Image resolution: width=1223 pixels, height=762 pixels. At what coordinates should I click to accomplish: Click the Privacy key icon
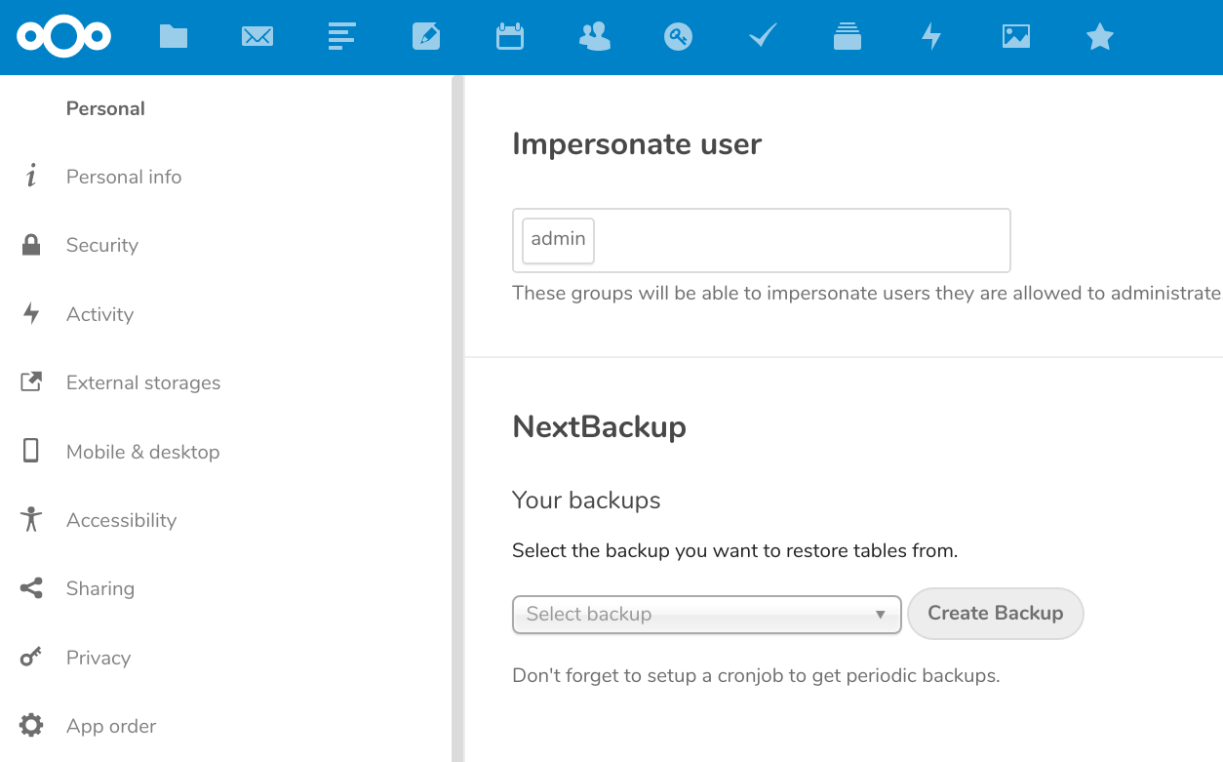31,658
